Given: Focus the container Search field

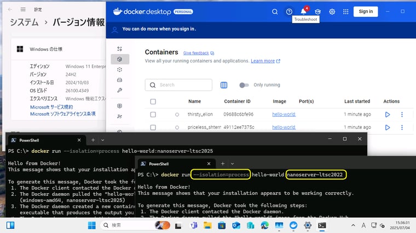Looking at the screenshot, I should click(178, 85).
